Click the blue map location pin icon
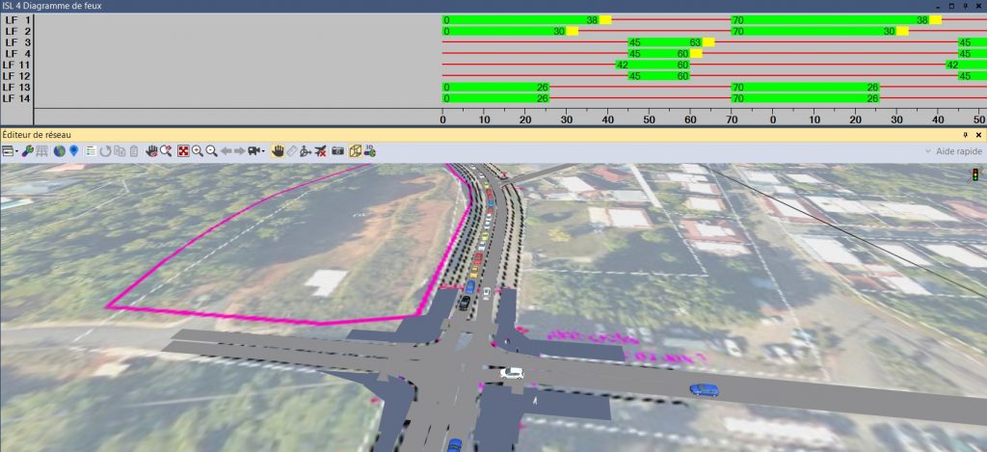Viewport: 987px width, 452px height. click(74, 151)
